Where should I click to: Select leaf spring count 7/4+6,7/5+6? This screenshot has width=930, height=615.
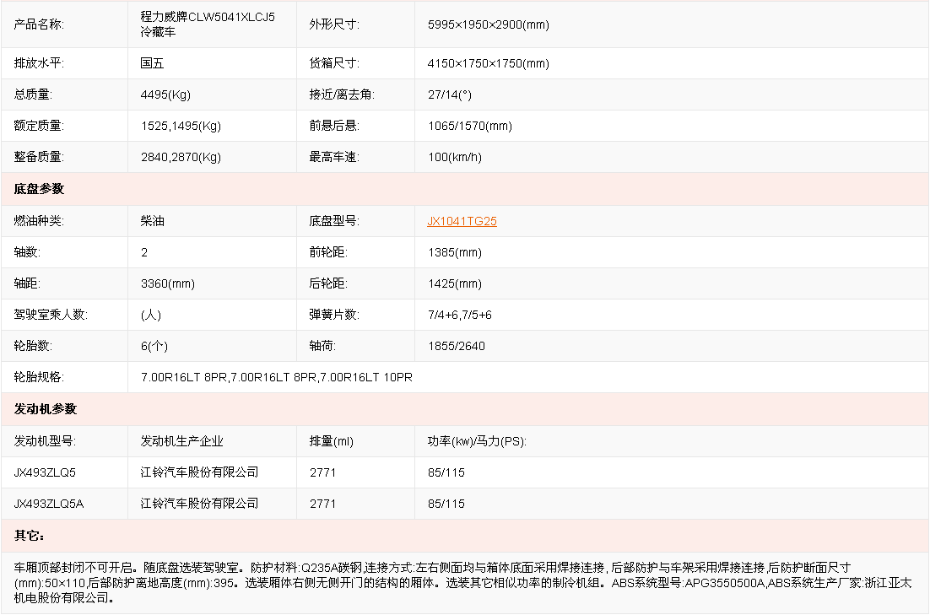point(460,315)
